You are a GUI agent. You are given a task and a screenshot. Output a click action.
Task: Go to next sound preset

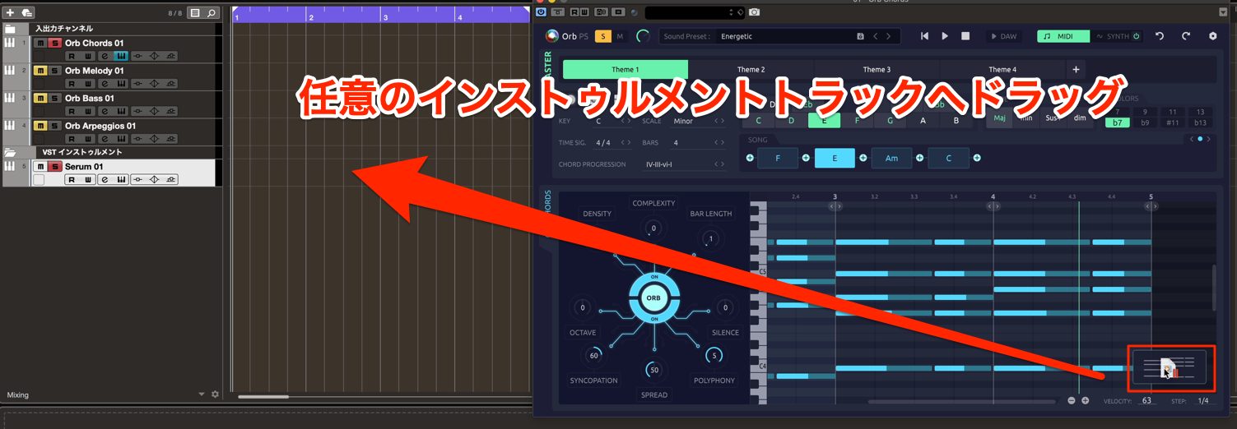click(890, 36)
